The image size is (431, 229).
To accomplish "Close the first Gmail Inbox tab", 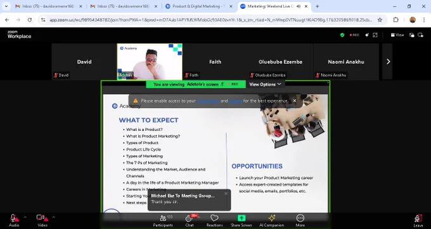I will (x=81, y=6).
